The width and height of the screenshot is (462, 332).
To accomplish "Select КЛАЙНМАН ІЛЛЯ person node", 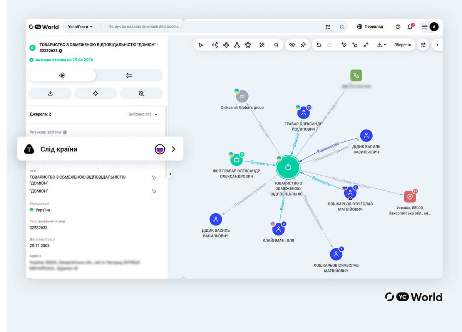I will tap(278, 229).
